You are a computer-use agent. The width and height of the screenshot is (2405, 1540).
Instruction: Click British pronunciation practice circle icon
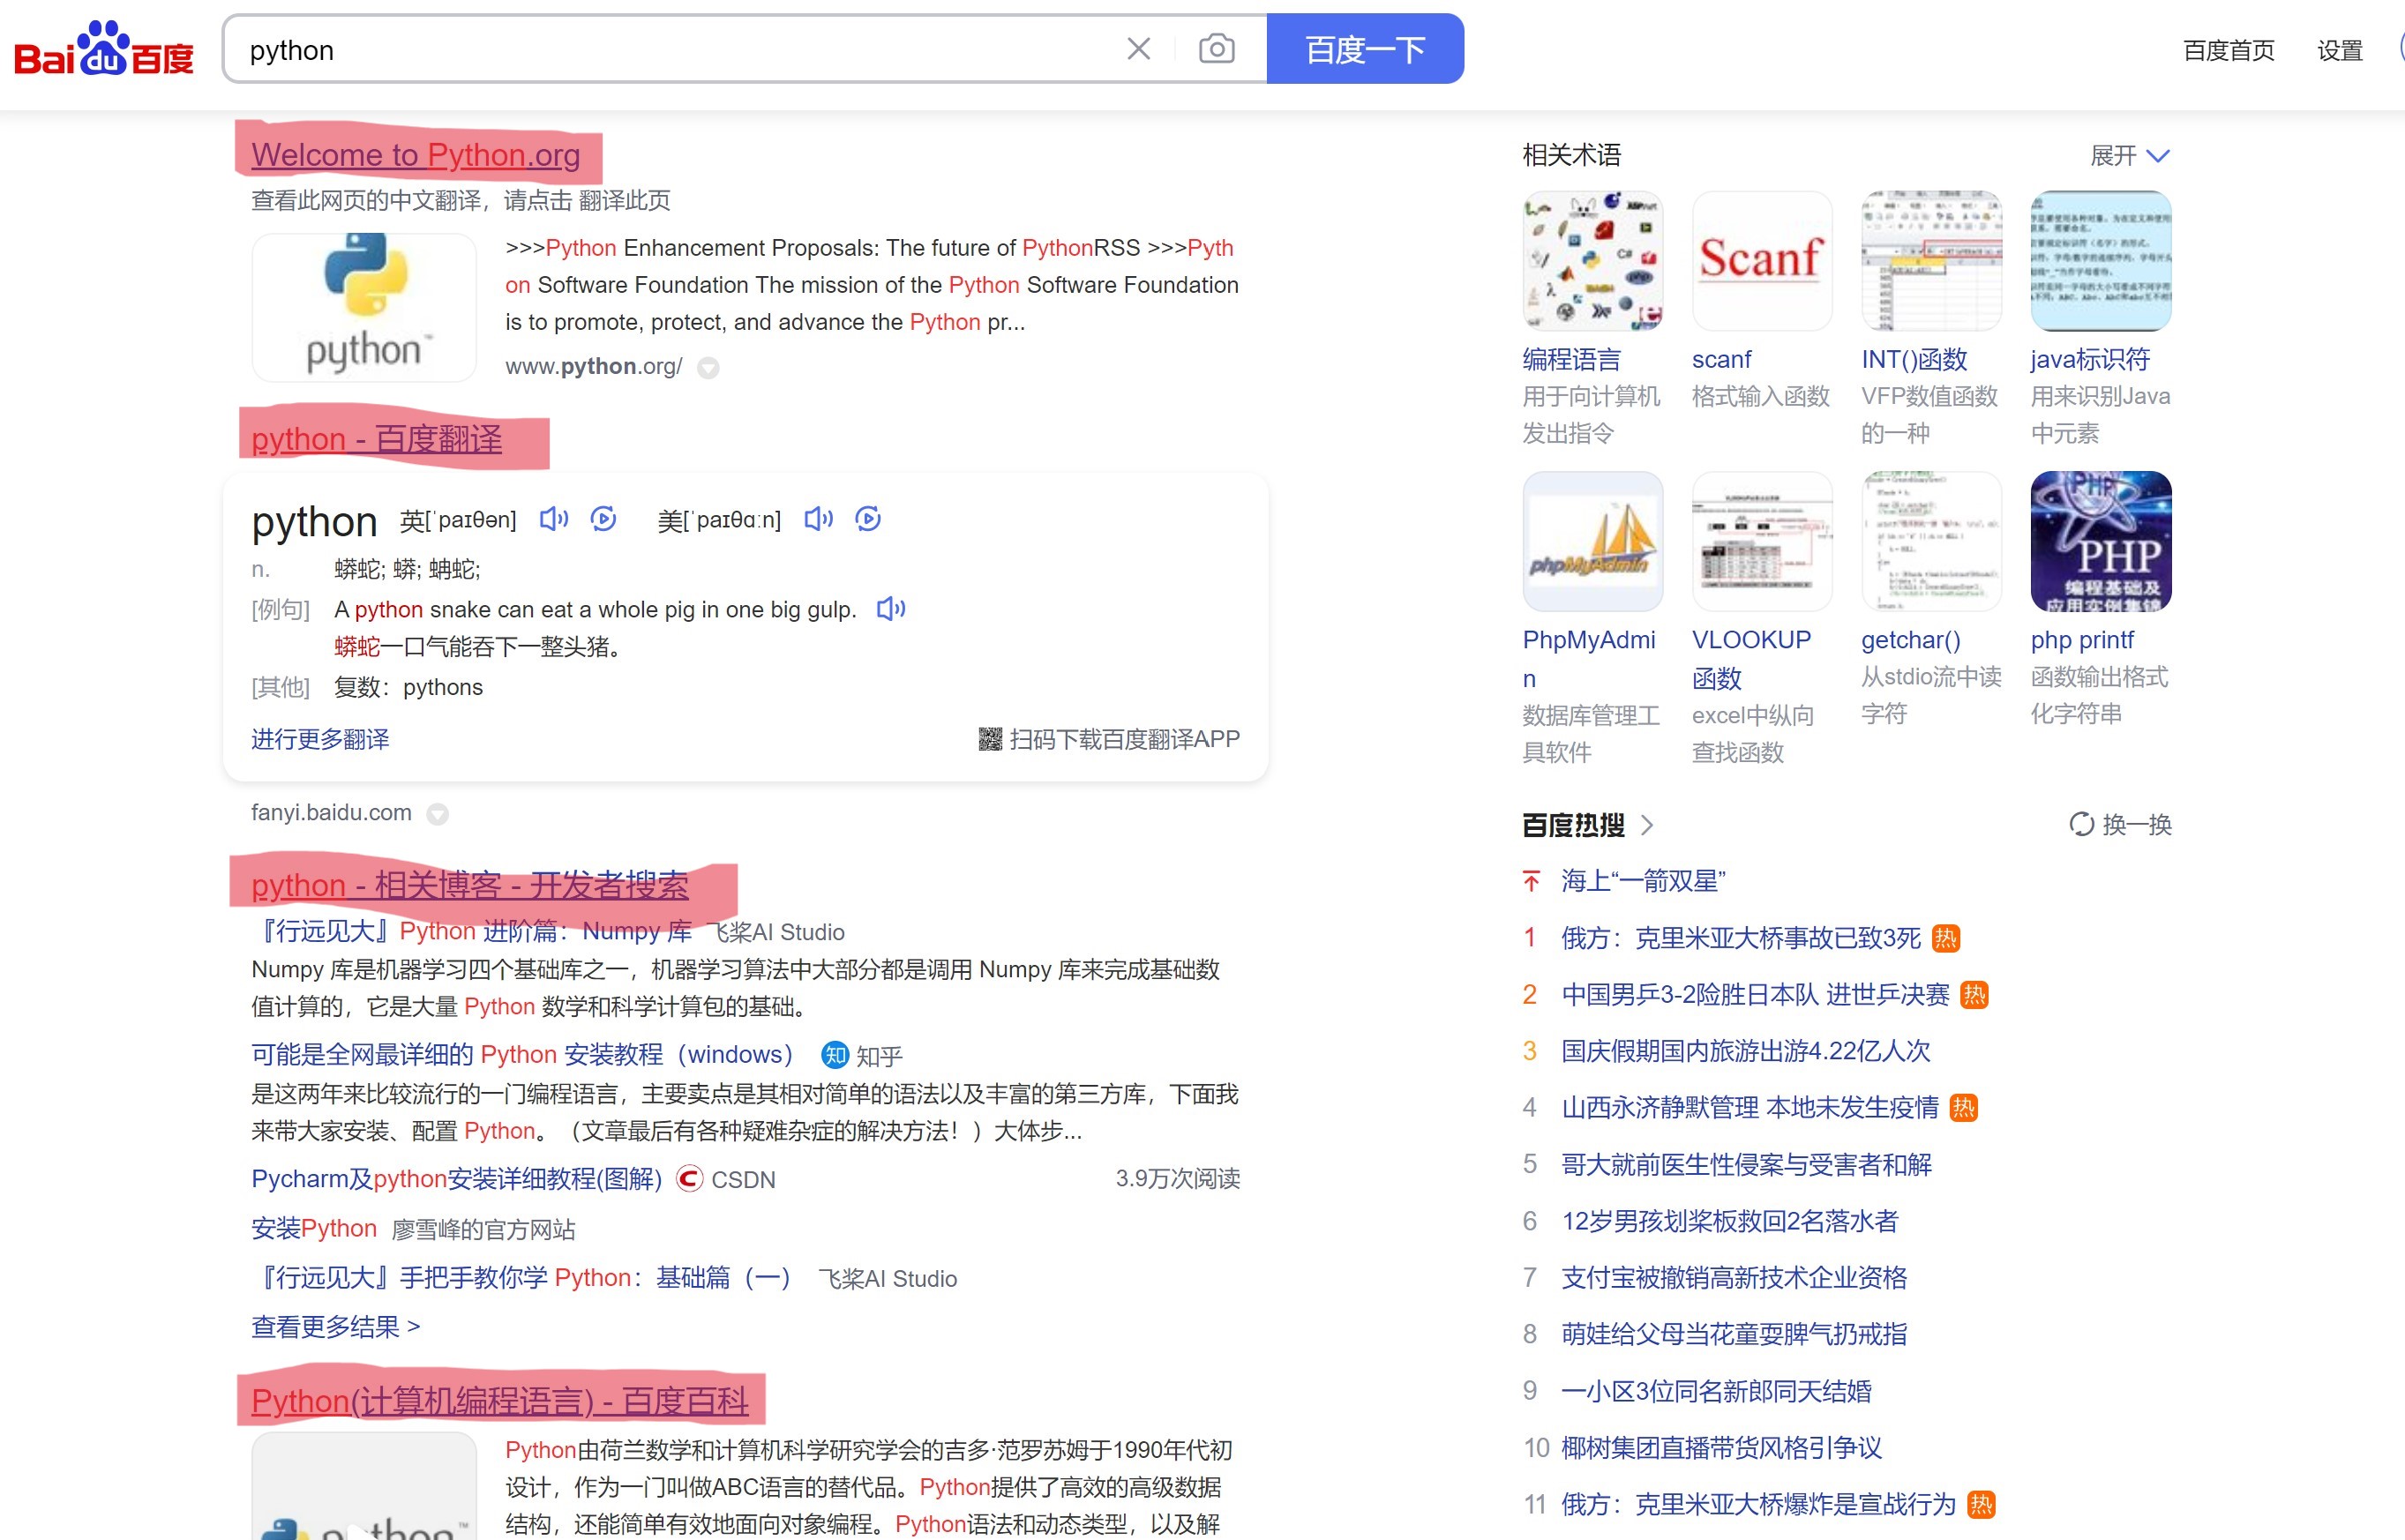tap(603, 519)
